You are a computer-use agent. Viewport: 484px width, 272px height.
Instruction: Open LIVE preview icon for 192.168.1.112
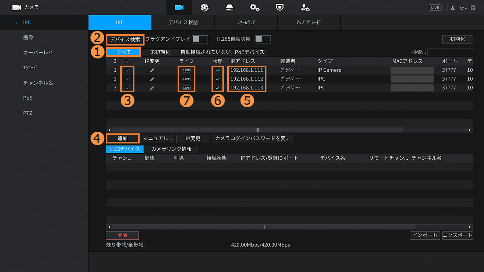click(186, 79)
